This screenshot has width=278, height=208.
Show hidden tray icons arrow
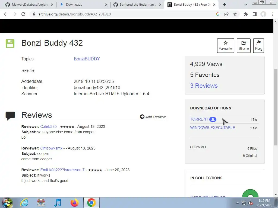pyautogui.click(x=237, y=203)
